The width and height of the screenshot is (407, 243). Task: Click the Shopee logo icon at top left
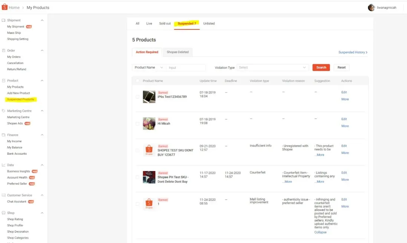(x=5, y=7)
